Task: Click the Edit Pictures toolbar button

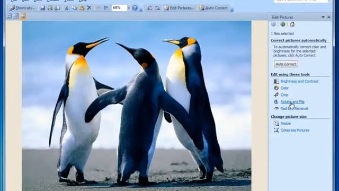Action: pyautogui.click(x=179, y=8)
